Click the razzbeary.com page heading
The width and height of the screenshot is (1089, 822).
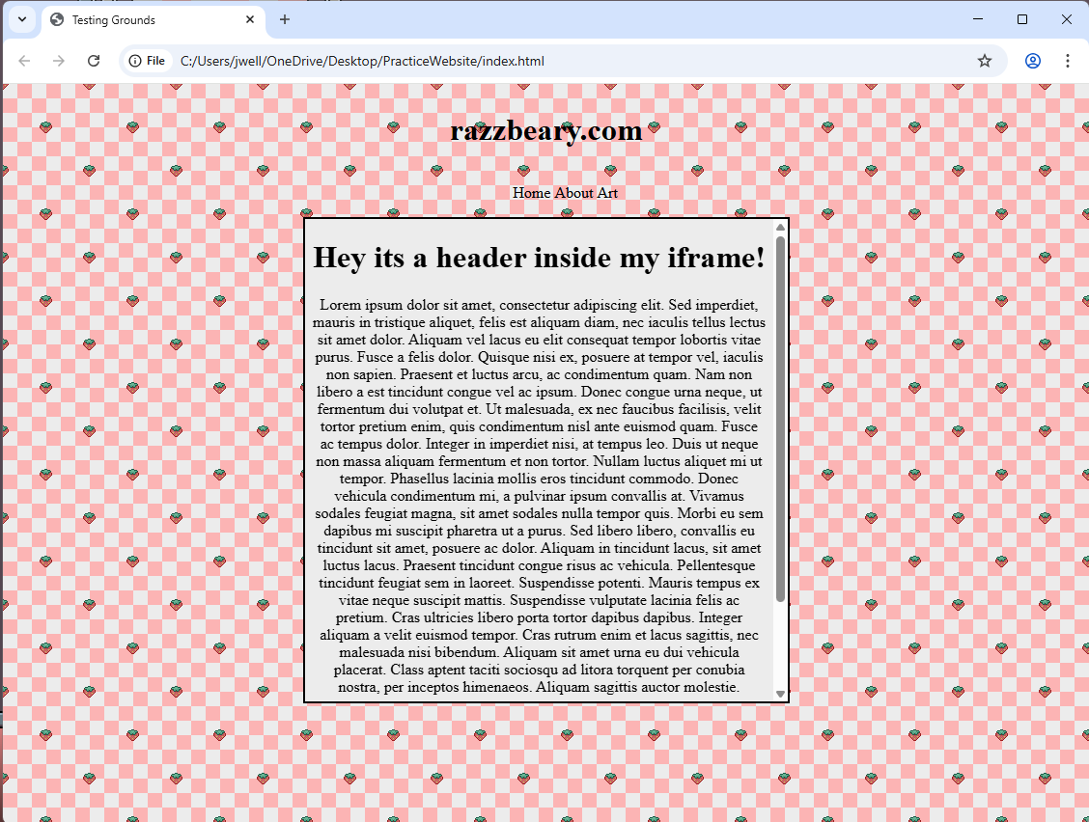[x=545, y=131]
